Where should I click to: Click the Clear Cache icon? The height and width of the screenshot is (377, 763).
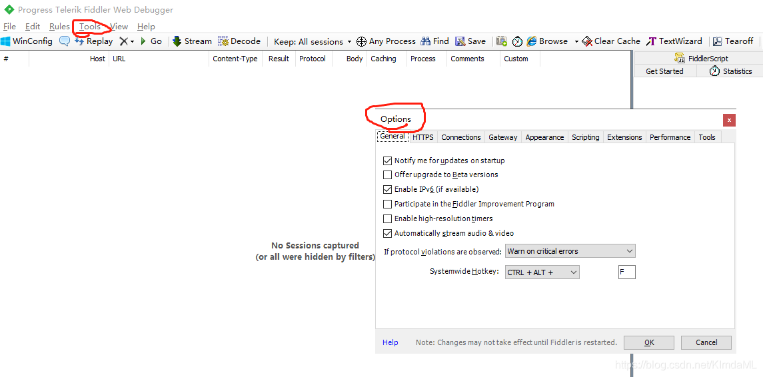coord(587,41)
